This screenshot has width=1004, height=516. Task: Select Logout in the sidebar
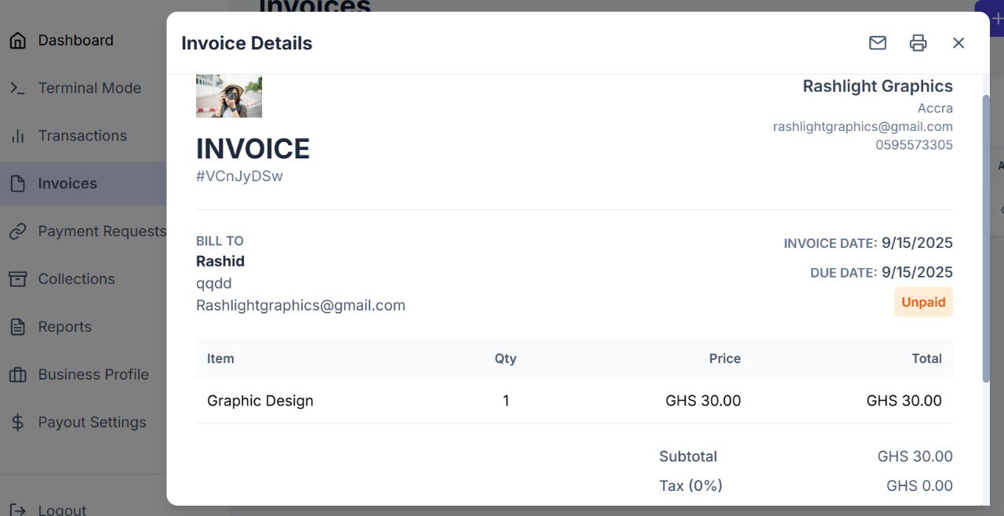coord(62,510)
